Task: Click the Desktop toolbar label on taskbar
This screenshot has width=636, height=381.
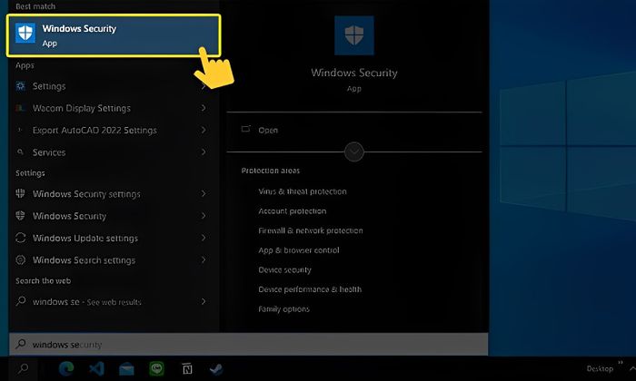Action: click(600, 369)
